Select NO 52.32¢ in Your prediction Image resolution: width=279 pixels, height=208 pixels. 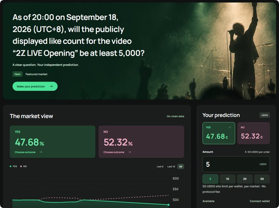(254, 133)
